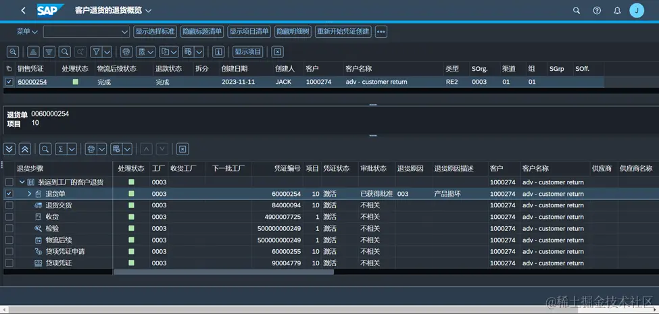Viewport: 659px width, 314px height.
Task: Click 隐藏标题清单 button
Action: [x=202, y=32]
